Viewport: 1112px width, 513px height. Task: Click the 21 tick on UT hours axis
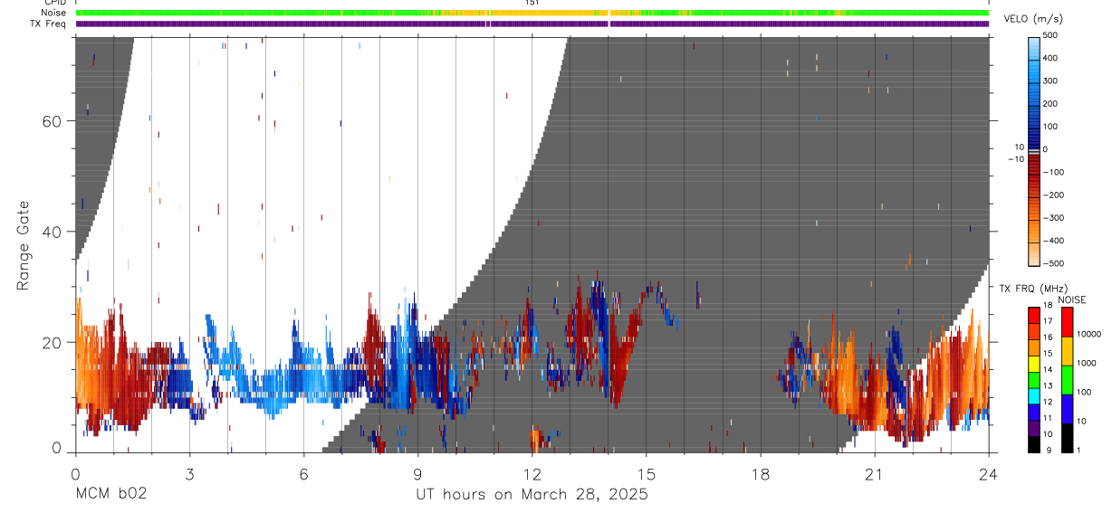click(x=875, y=473)
